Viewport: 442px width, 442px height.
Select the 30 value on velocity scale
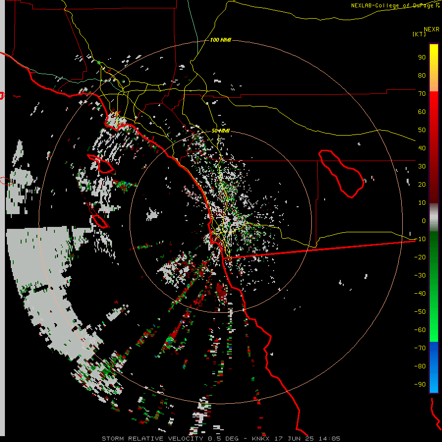coord(422,166)
